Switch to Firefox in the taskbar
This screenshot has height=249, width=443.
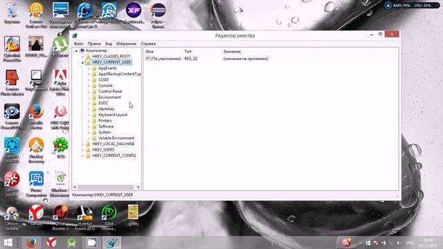(32, 243)
